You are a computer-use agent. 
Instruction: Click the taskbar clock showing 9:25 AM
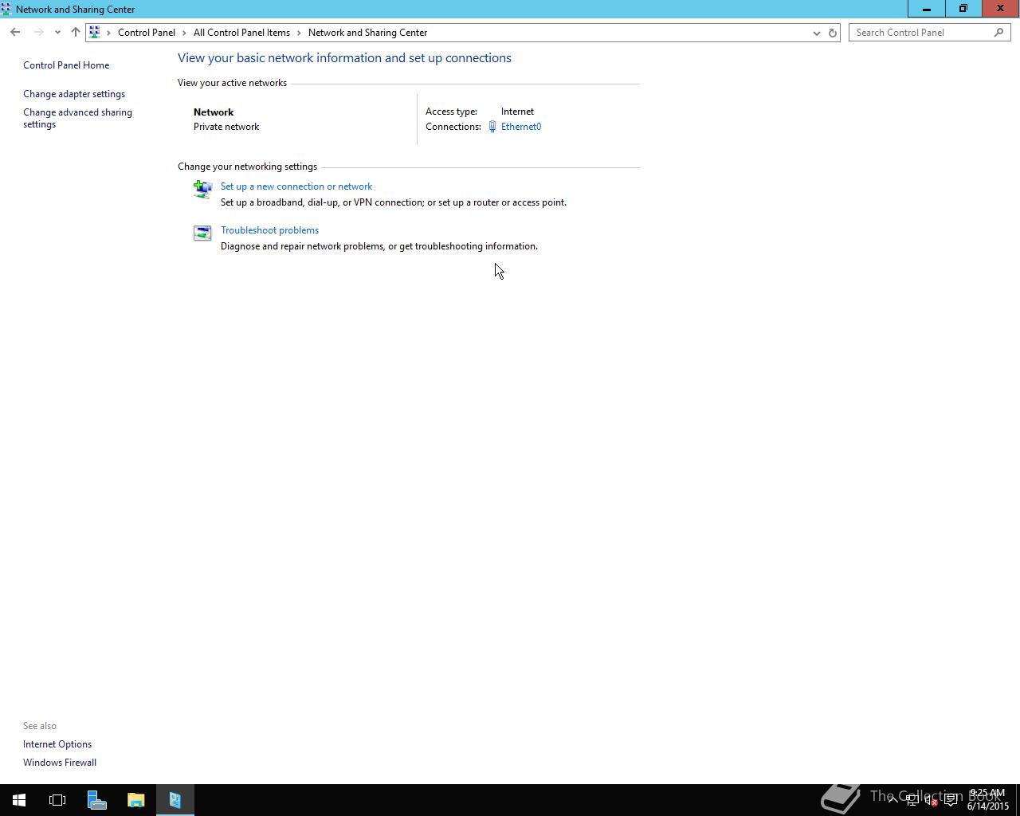(988, 800)
